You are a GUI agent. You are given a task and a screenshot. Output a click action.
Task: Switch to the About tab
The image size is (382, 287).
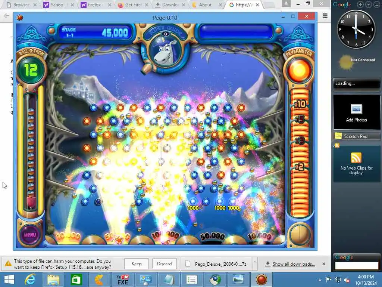point(205,4)
